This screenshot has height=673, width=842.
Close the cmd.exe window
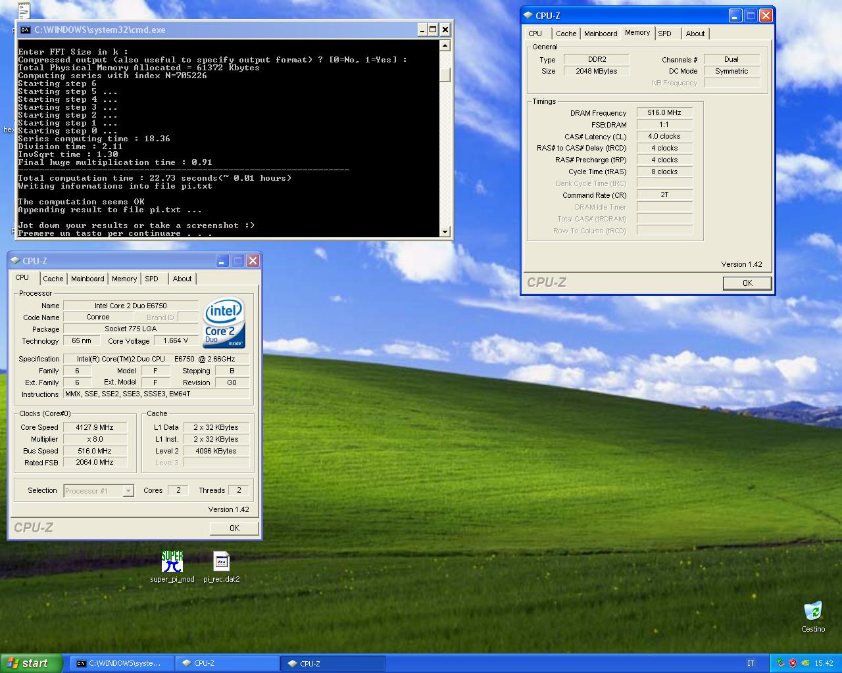point(445,30)
